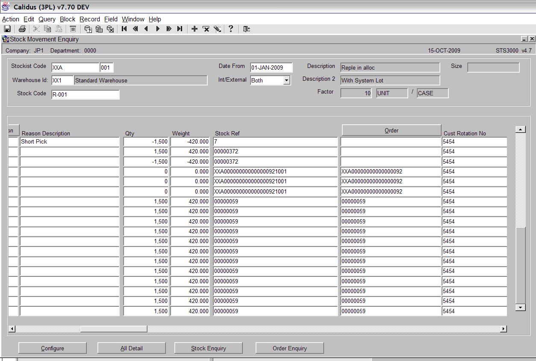Viewport: 536px width, 361px height.
Task: Click the UNIT field
Action: click(x=392, y=93)
